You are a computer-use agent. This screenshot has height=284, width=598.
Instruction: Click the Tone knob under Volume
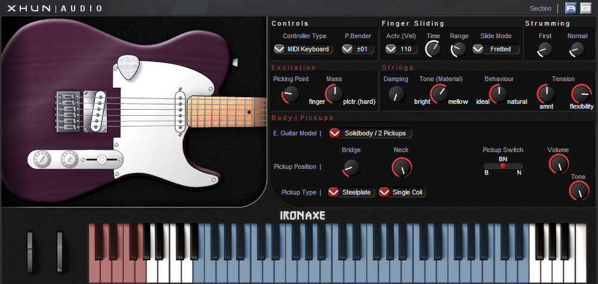578,190
